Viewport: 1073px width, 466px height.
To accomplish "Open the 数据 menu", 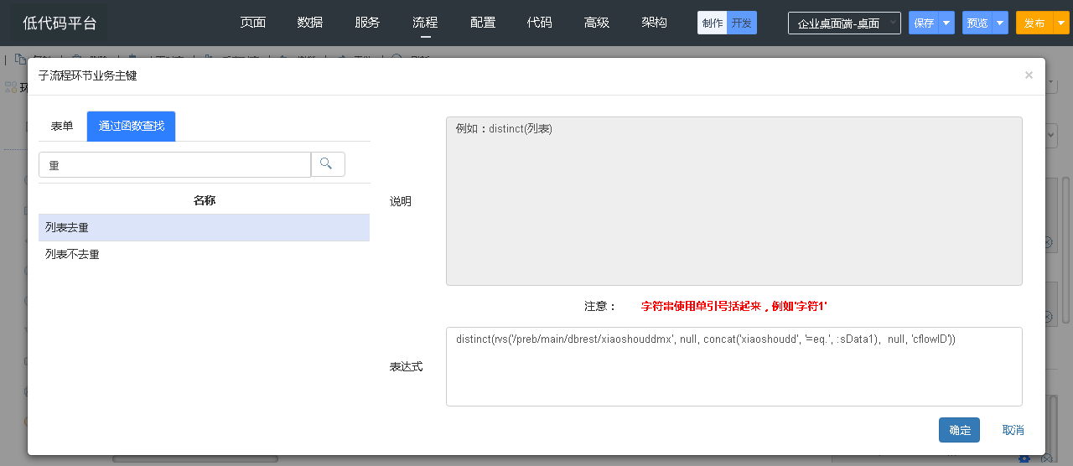I will (x=310, y=23).
